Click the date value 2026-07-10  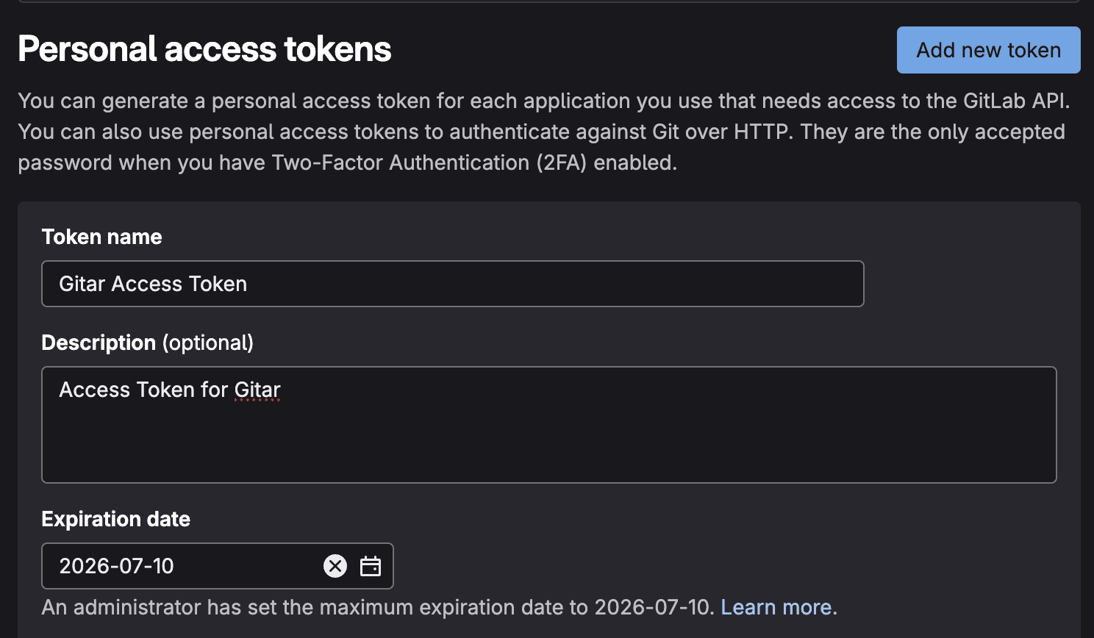[116, 566]
